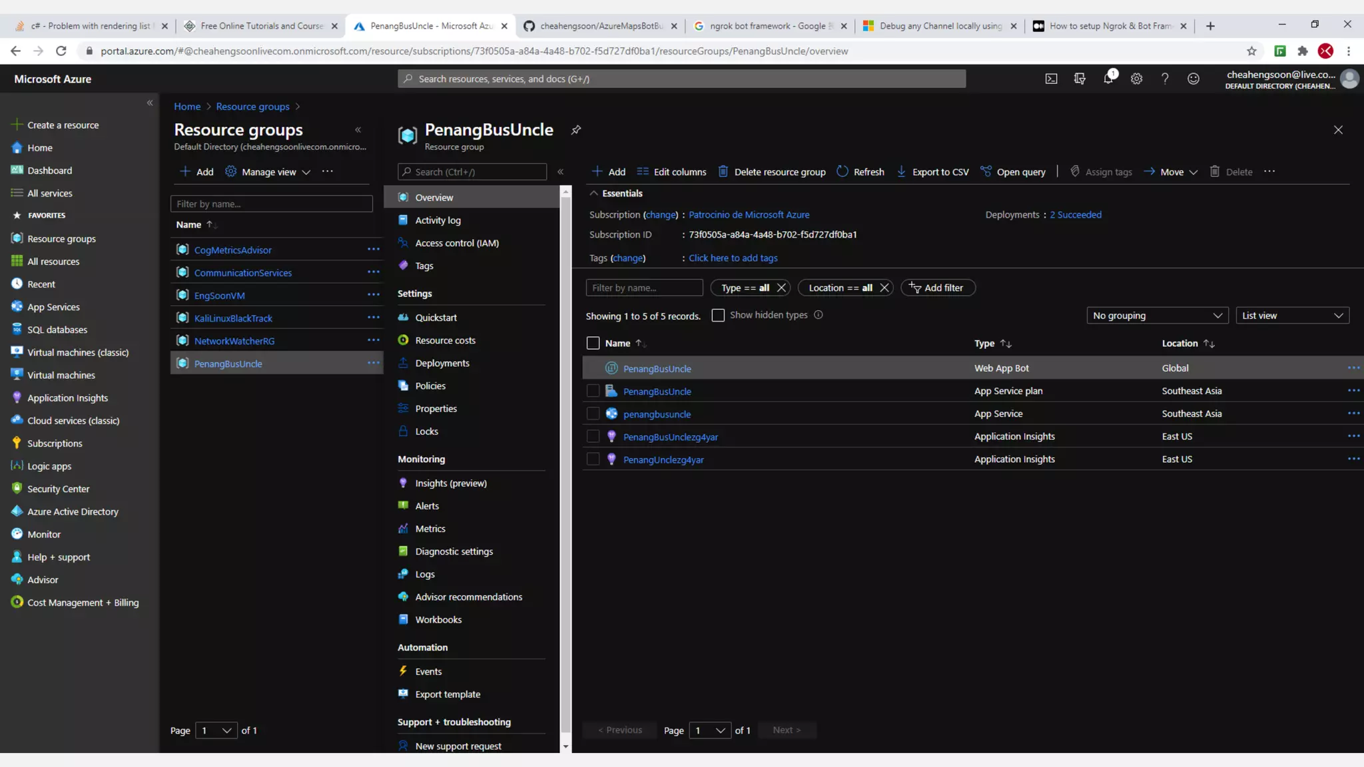This screenshot has width=1364, height=767.
Task: Open the No grouping dropdown
Action: point(1157,316)
